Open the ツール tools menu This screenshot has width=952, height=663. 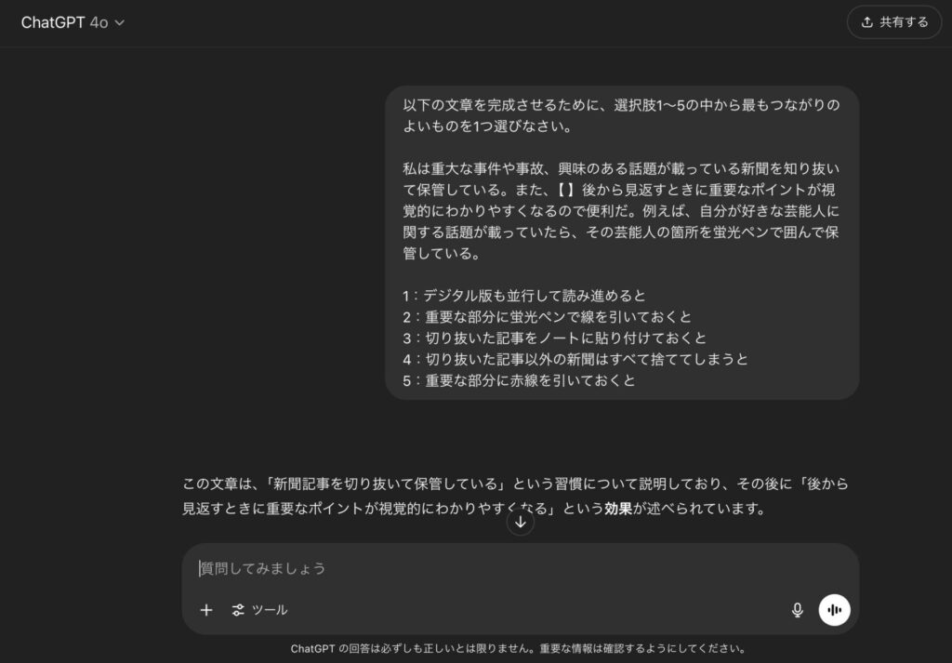[x=259, y=610]
